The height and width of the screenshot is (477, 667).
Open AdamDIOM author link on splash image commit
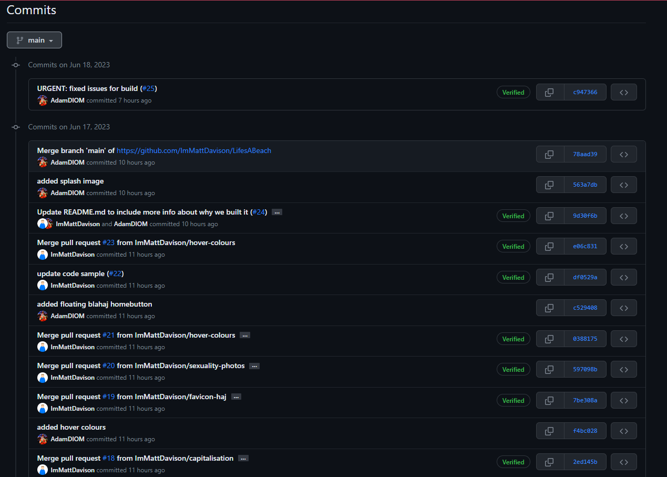pos(67,193)
